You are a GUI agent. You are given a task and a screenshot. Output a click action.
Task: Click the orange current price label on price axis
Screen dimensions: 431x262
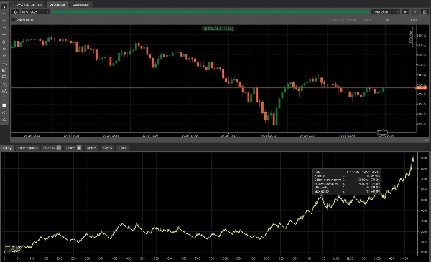(422, 88)
